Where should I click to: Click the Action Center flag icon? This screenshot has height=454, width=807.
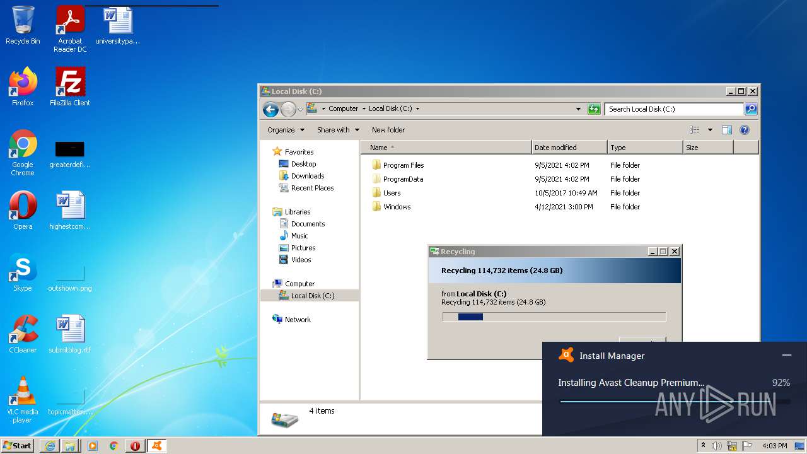(x=746, y=446)
